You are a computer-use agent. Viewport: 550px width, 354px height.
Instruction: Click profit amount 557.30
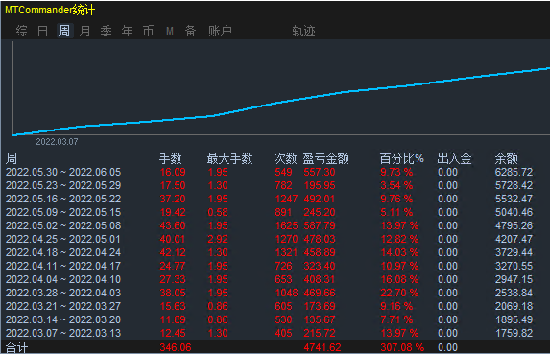[320, 172]
